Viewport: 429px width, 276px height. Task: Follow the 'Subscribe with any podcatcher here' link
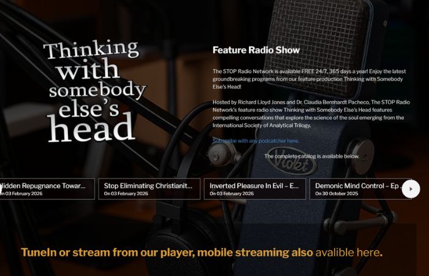256,140
